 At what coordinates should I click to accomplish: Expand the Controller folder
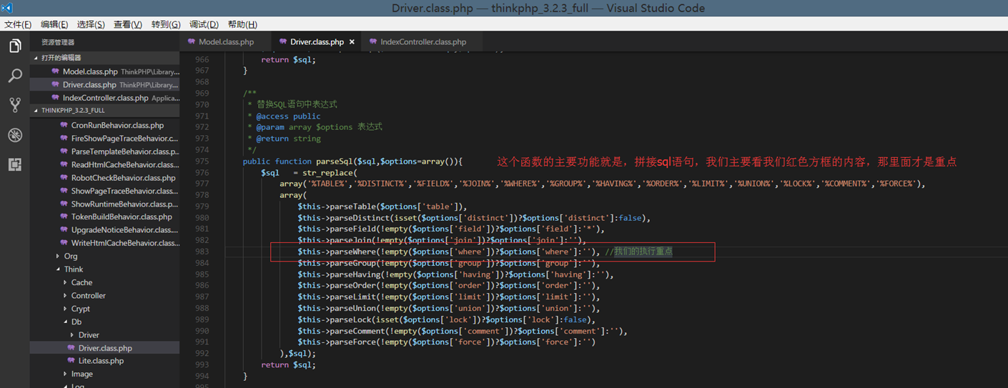tap(88, 295)
